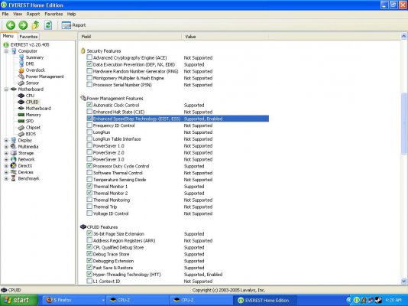Toggle Hyper-Threading Technology (HTT) checkbox

[x=89, y=274]
